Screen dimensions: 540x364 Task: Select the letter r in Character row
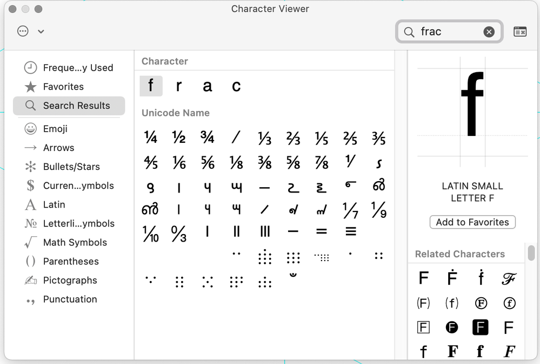pyautogui.click(x=179, y=86)
